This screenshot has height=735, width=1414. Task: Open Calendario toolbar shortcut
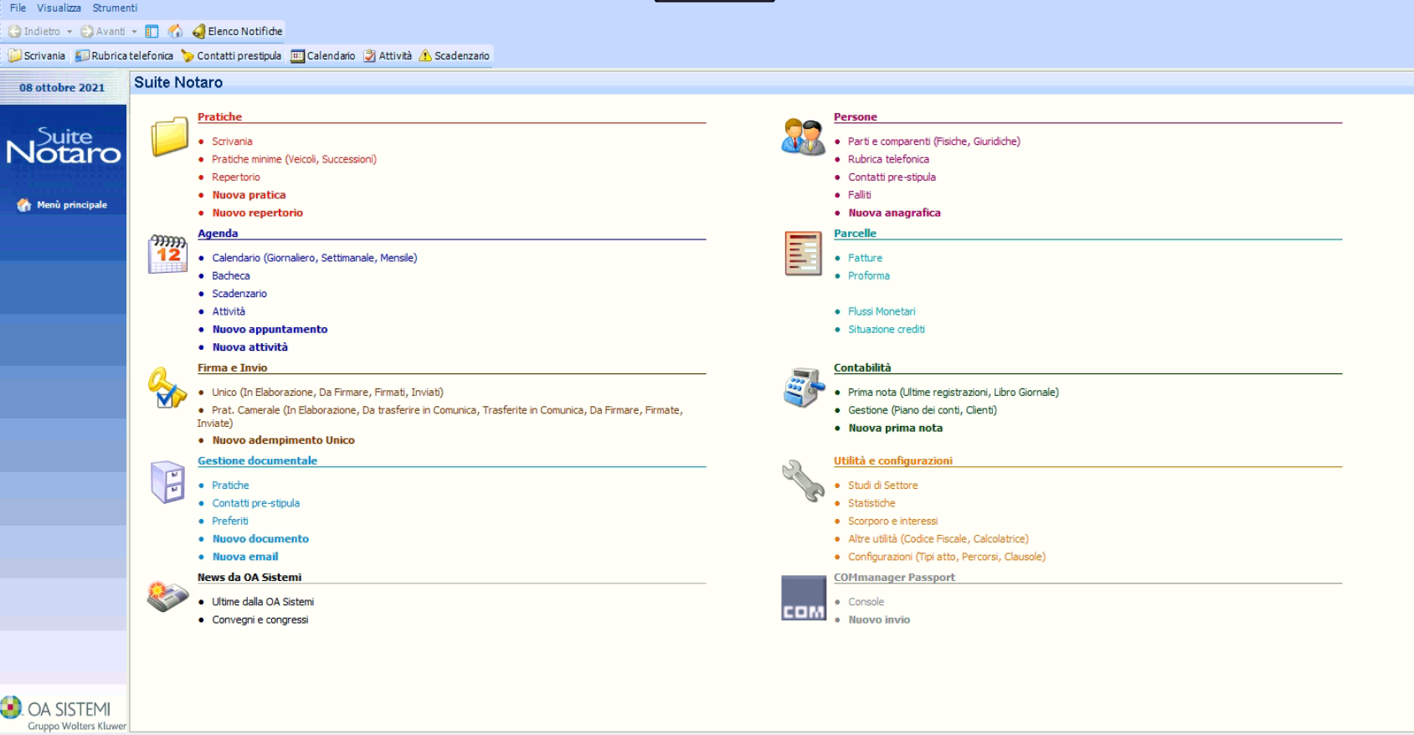click(323, 55)
